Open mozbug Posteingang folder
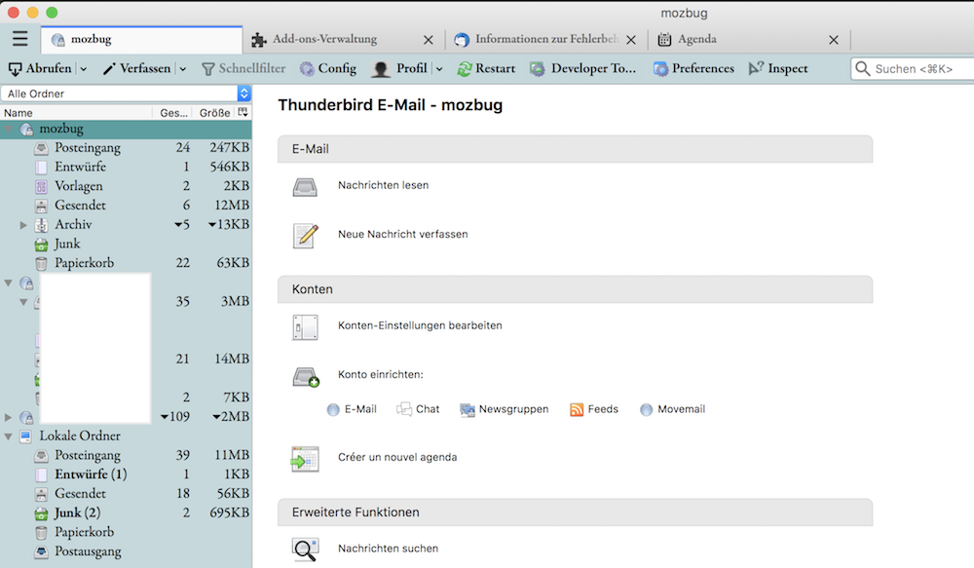The height and width of the screenshot is (568, 974). pos(87,148)
